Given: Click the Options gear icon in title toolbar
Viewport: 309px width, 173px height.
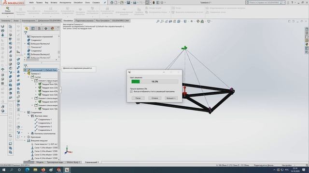Looking at the screenshot, I should coord(162,2).
